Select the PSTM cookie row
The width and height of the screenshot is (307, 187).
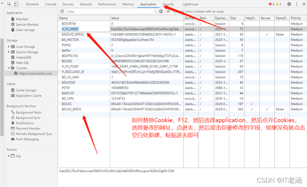pos(182,88)
